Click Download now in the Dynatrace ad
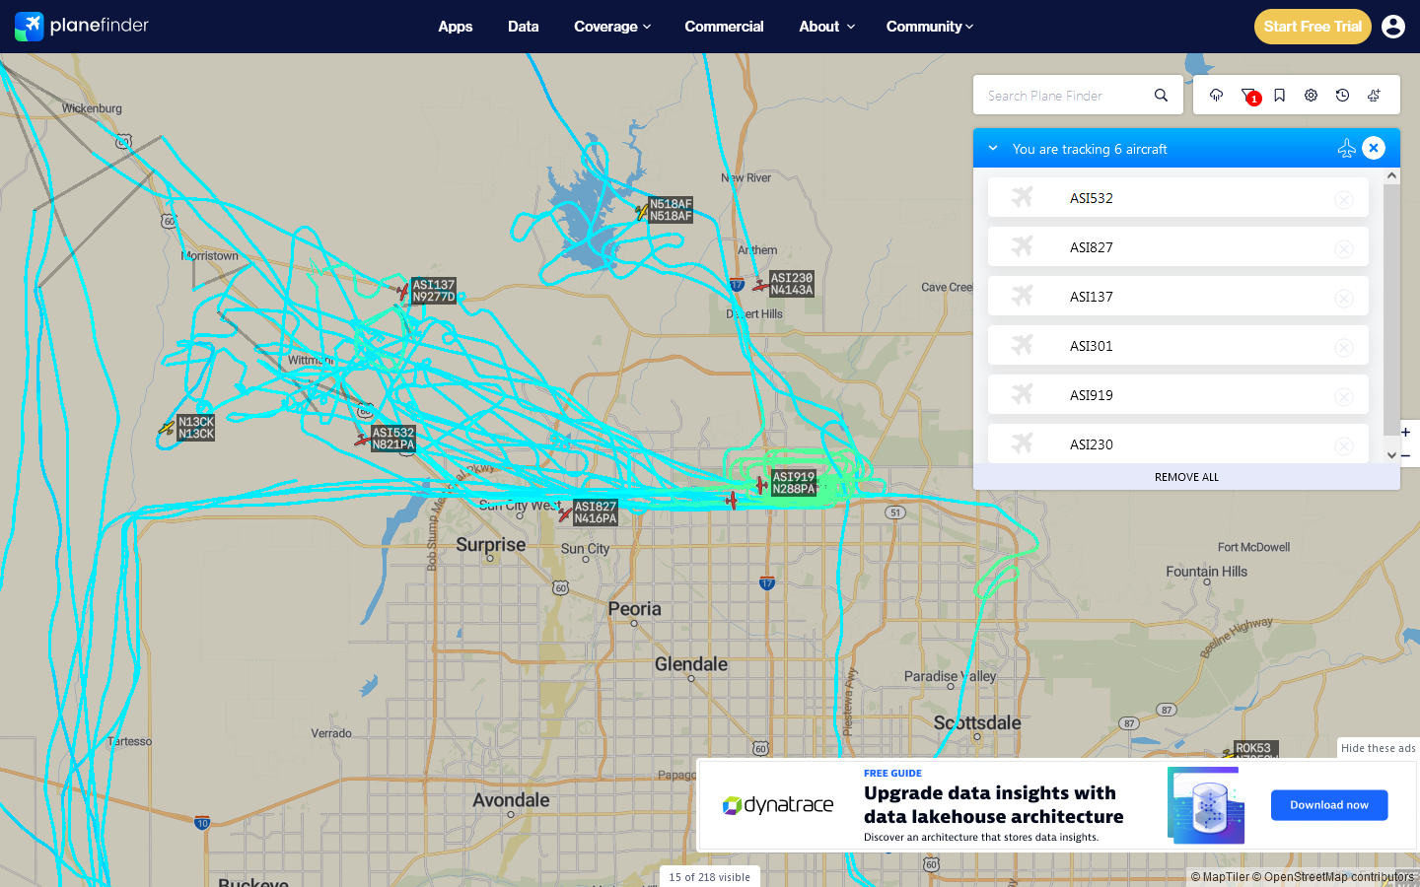 (1329, 805)
